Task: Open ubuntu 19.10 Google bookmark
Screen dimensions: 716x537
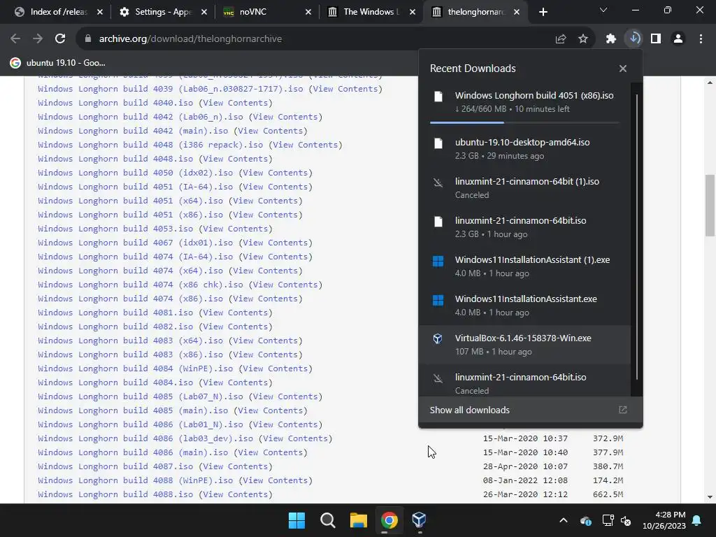Action: coord(57,63)
